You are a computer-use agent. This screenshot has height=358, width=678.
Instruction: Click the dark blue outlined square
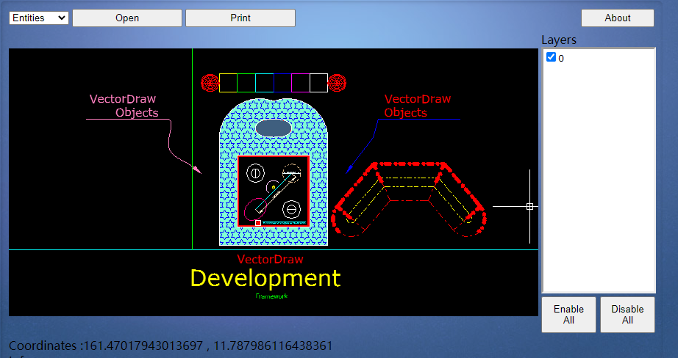point(282,83)
